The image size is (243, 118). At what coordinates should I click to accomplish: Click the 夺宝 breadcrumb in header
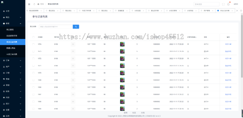42,4
